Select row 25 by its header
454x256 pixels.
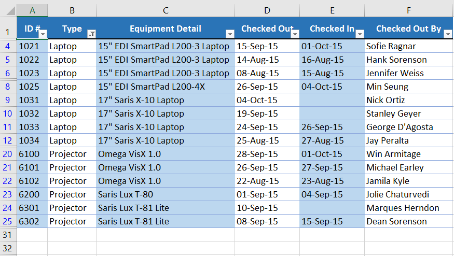point(8,221)
